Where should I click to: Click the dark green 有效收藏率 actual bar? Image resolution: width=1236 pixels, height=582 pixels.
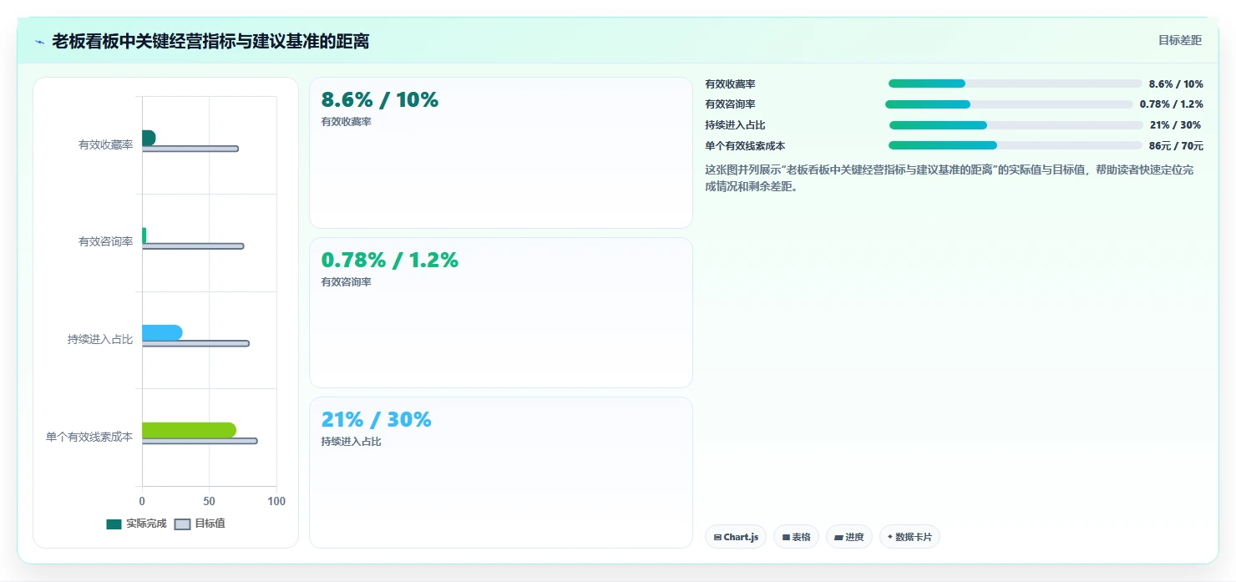[x=149, y=138]
